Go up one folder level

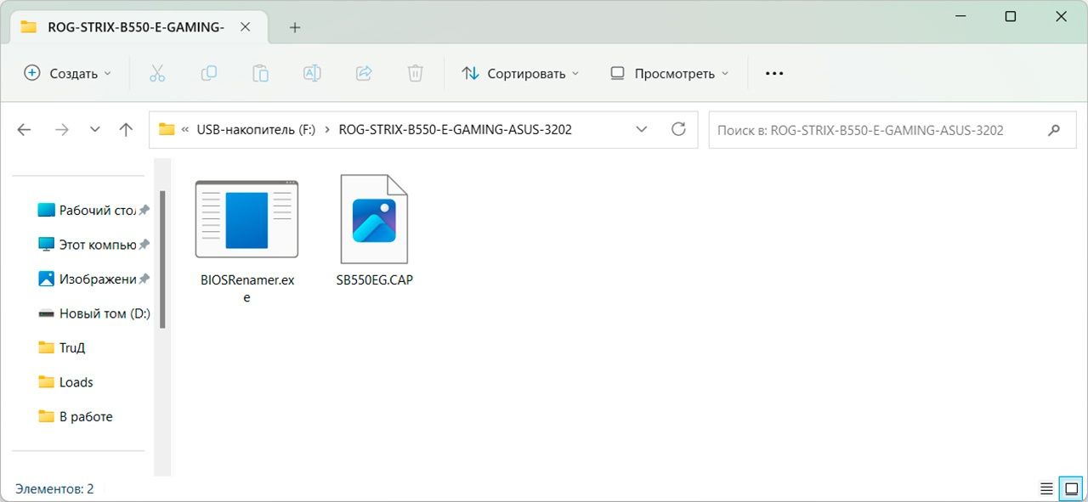tap(126, 130)
